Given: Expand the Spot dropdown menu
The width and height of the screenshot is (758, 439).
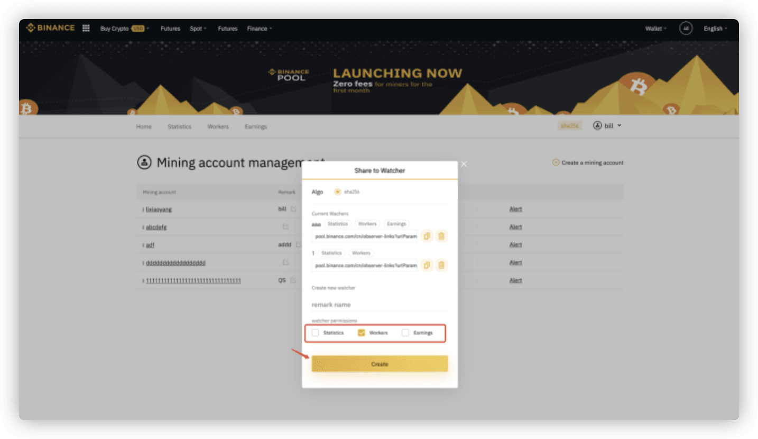Looking at the screenshot, I should click(x=198, y=29).
